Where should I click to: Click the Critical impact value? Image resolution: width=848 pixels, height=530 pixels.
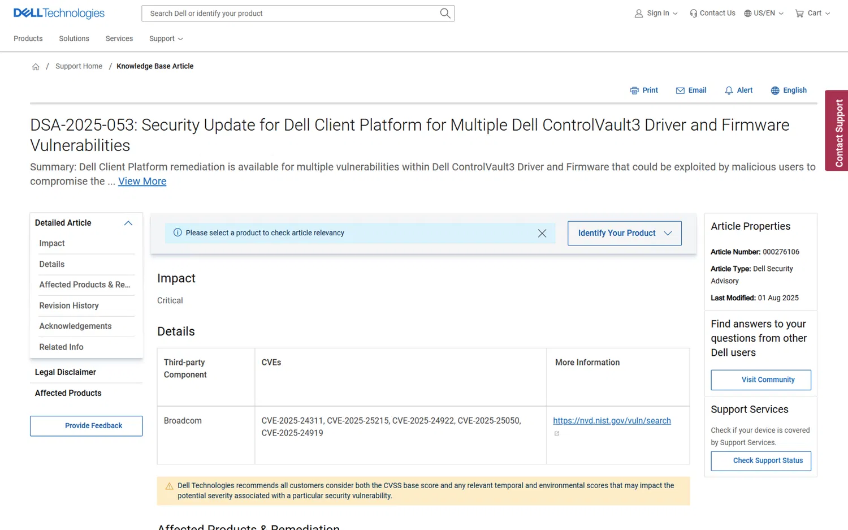coord(170,300)
